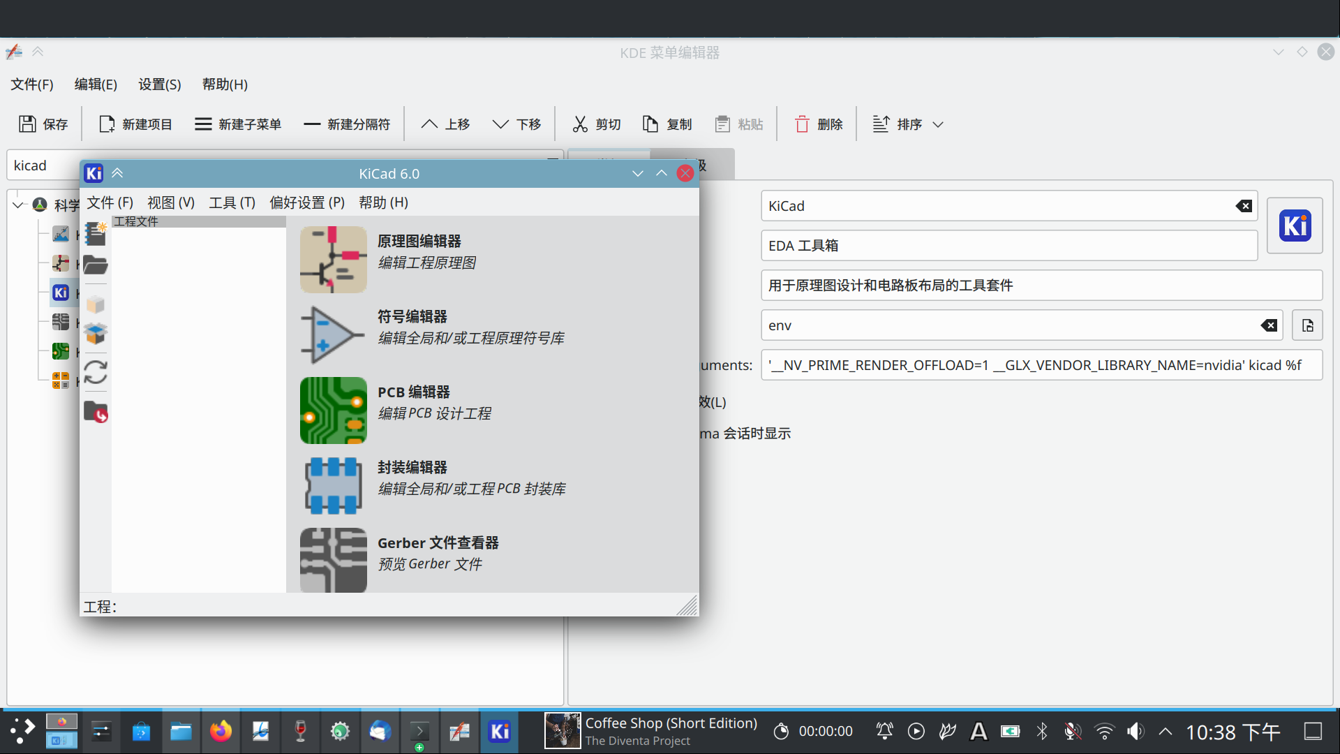Grab the KiCad window resize grip
Screen dimensions: 1340x754
click(687, 605)
